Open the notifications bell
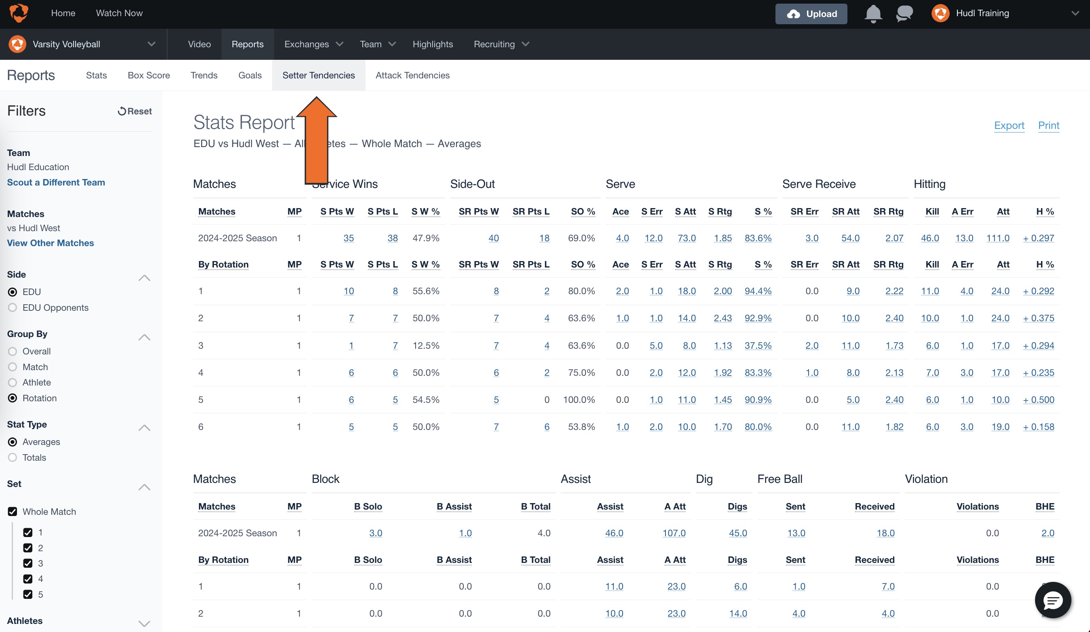This screenshot has width=1090, height=632. coord(873,14)
